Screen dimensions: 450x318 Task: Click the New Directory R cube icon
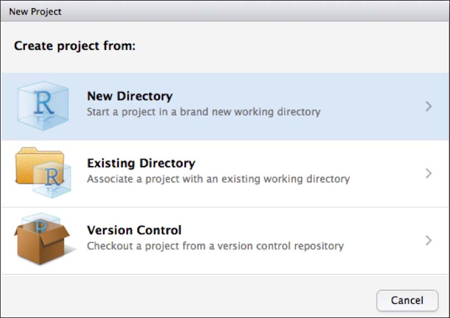(x=43, y=106)
